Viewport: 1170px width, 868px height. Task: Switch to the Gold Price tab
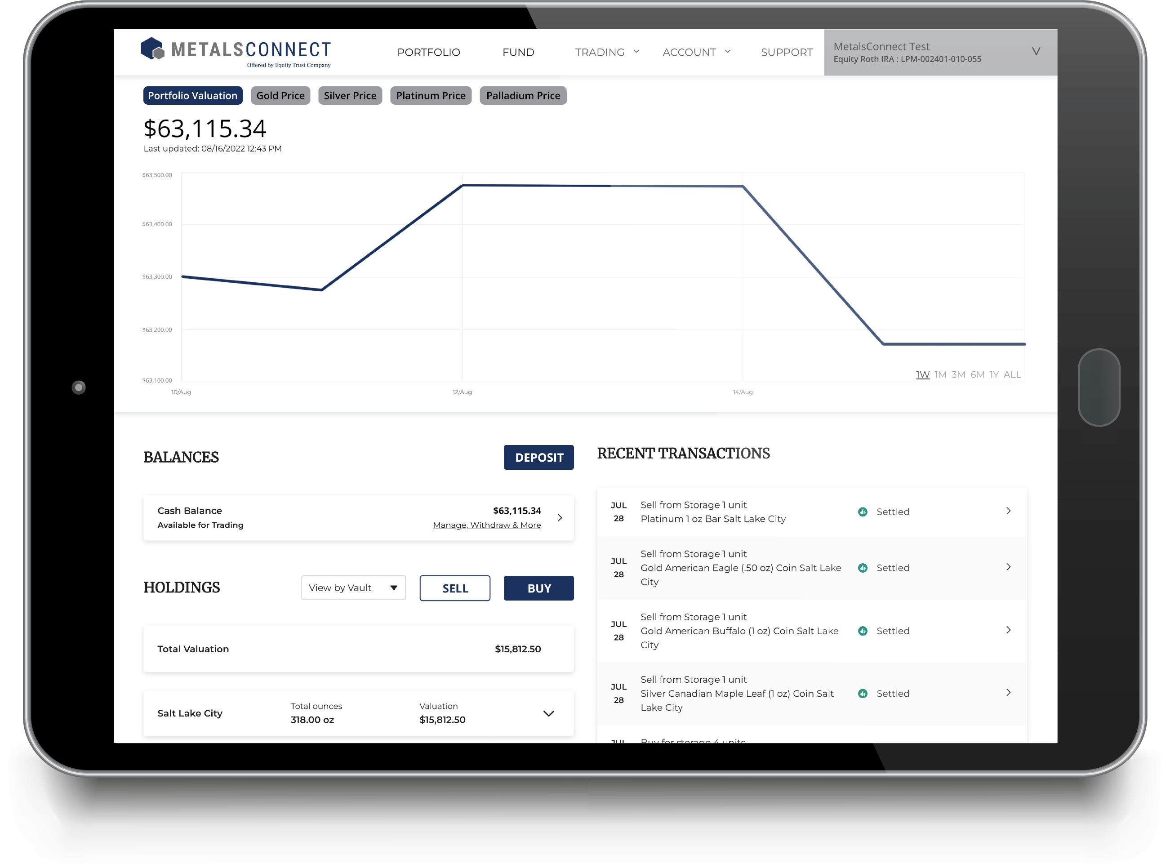click(x=280, y=96)
